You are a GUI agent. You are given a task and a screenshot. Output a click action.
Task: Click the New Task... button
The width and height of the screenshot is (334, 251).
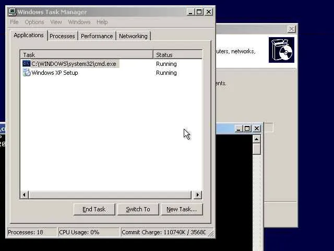(182, 209)
